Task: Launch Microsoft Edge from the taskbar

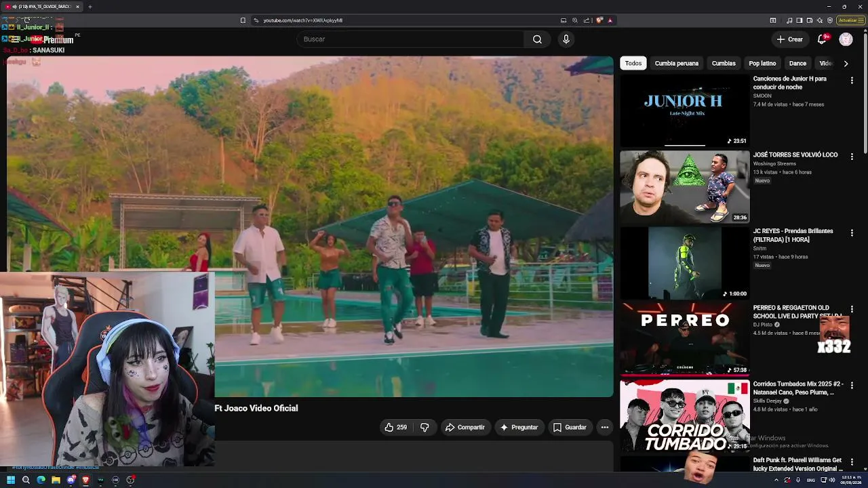Action: click(x=41, y=480)
